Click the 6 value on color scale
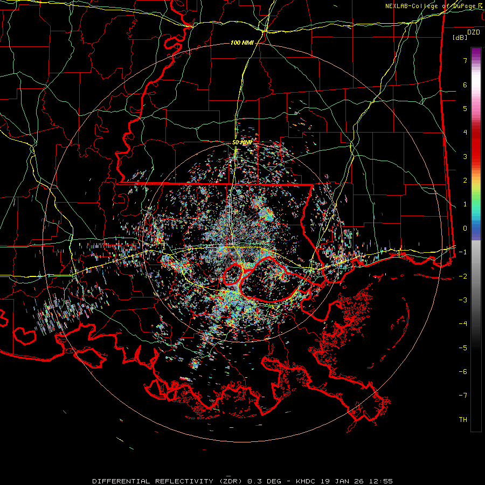This screenshot has width=485, height=485. click(465, 85)
